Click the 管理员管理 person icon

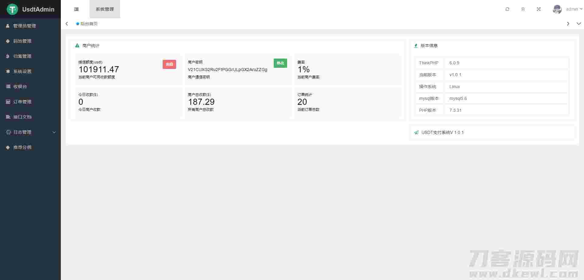tap(8, 26)
